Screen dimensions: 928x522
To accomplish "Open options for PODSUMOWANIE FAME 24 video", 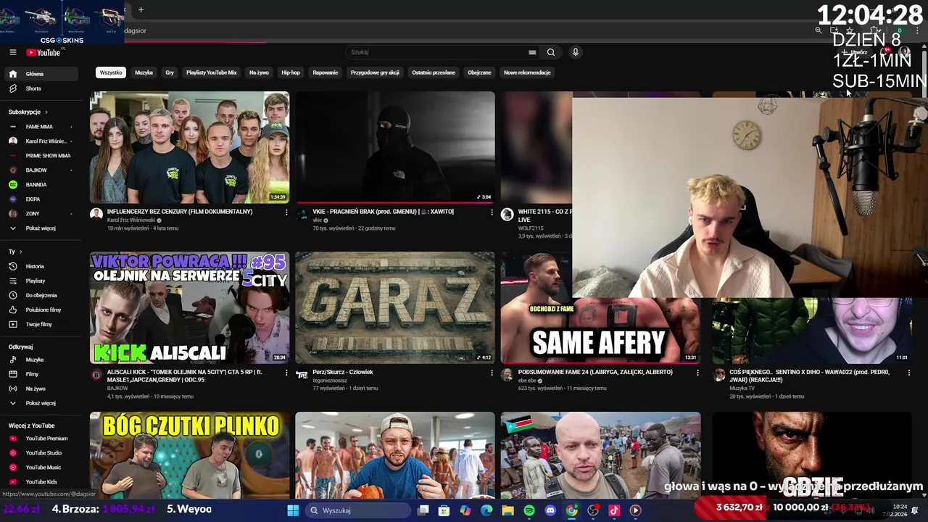I will tap(697, 373).
